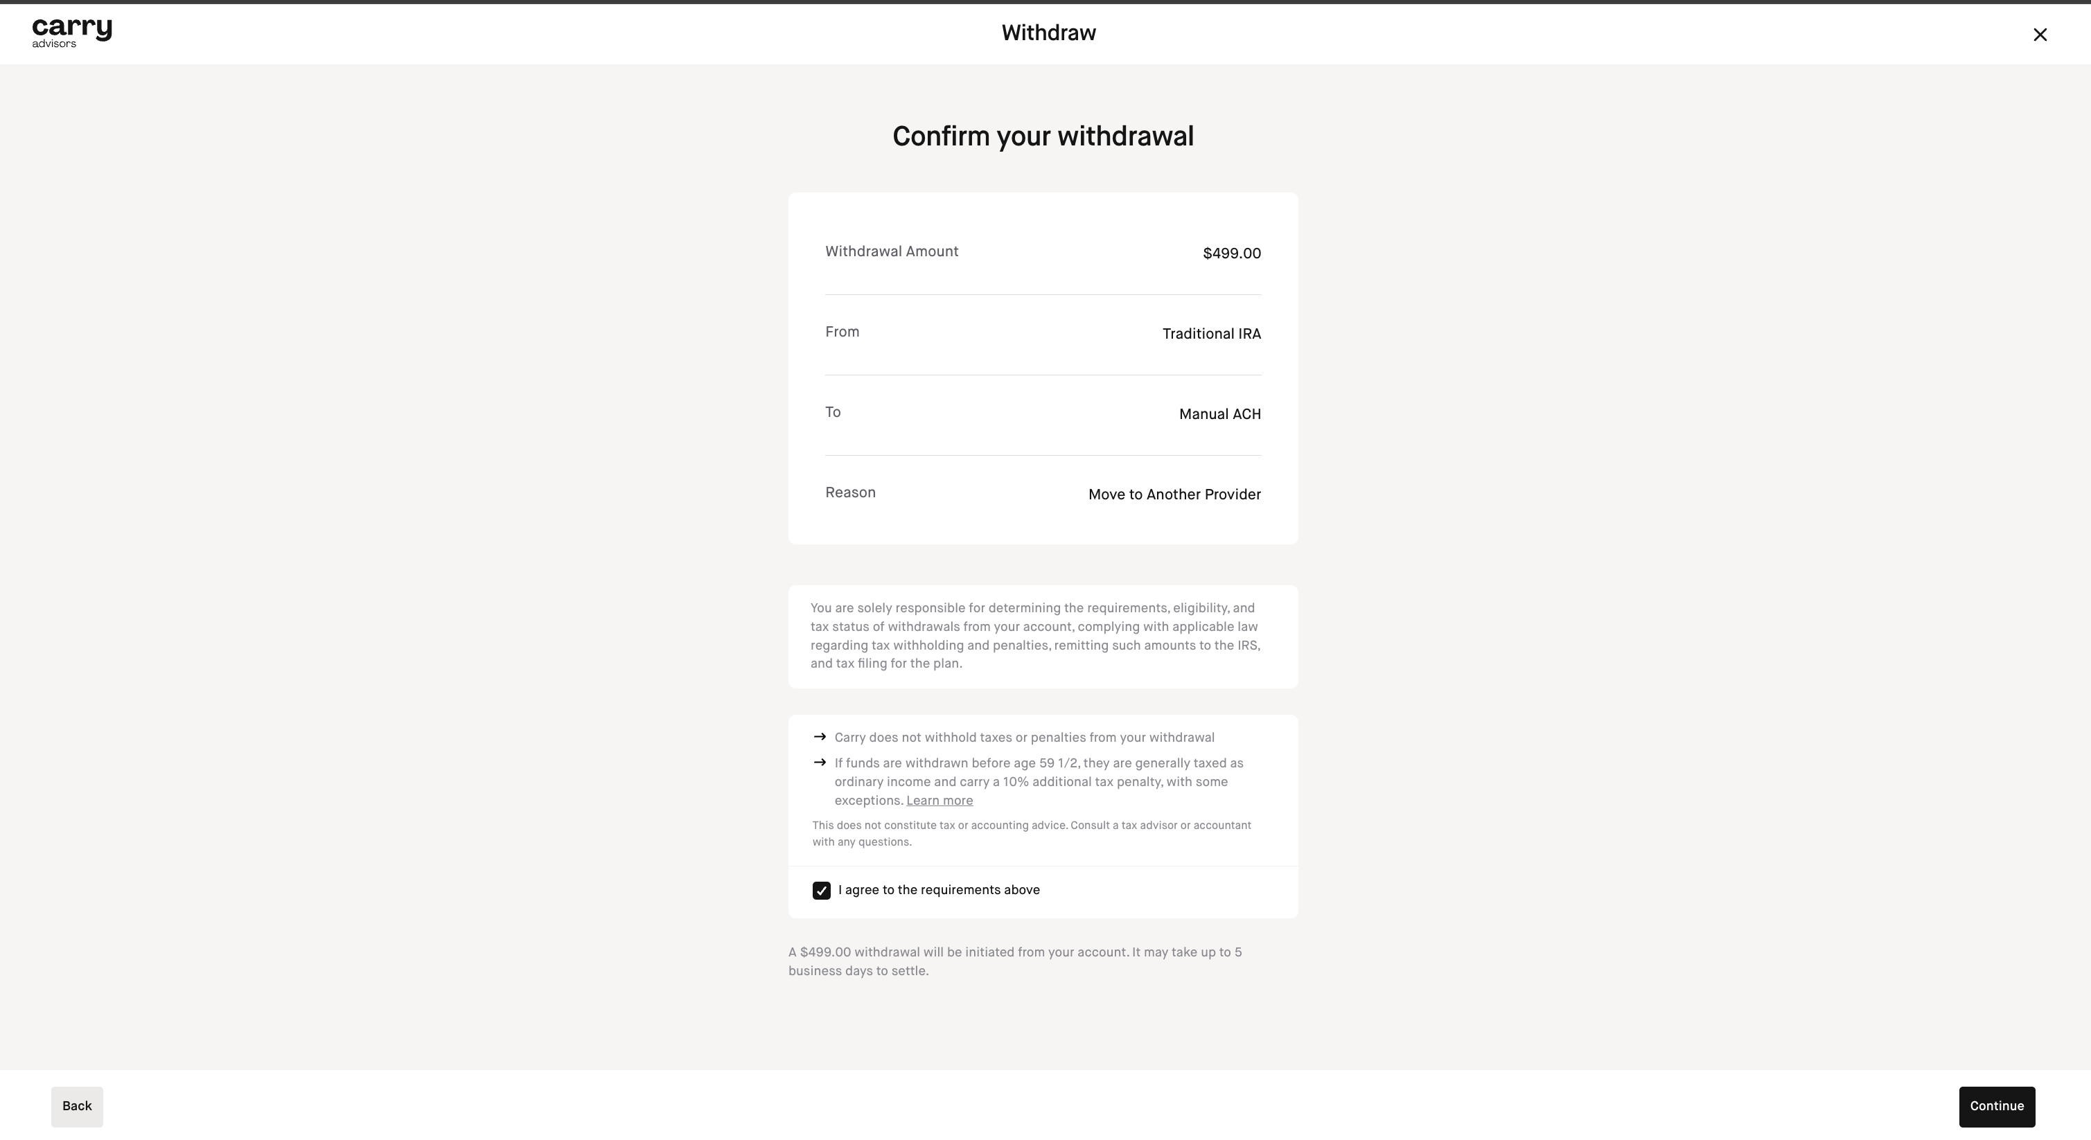2091x1140 pixels.
Task: Uncheck the agree to requirements checkbox
Action: click(x=822, y=891)
